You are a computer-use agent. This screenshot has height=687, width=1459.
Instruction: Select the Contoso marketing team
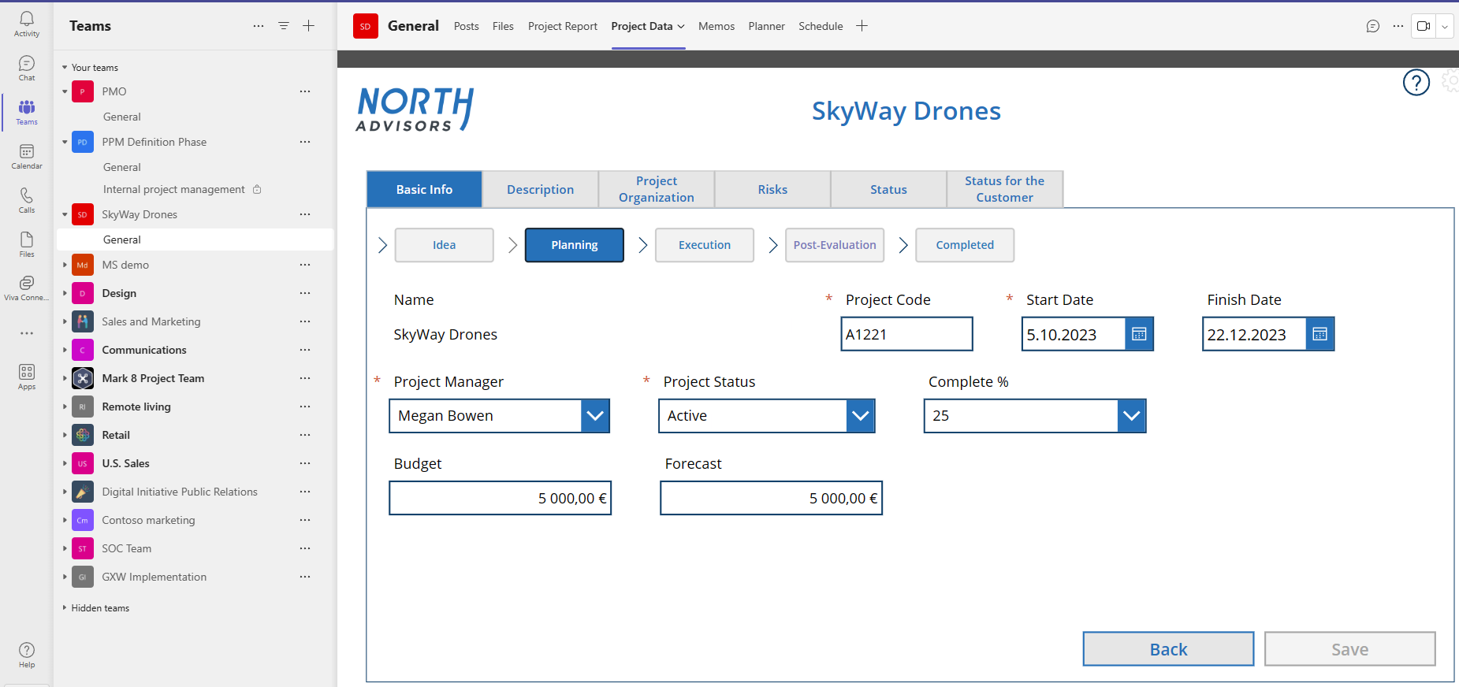pos(148,520)
